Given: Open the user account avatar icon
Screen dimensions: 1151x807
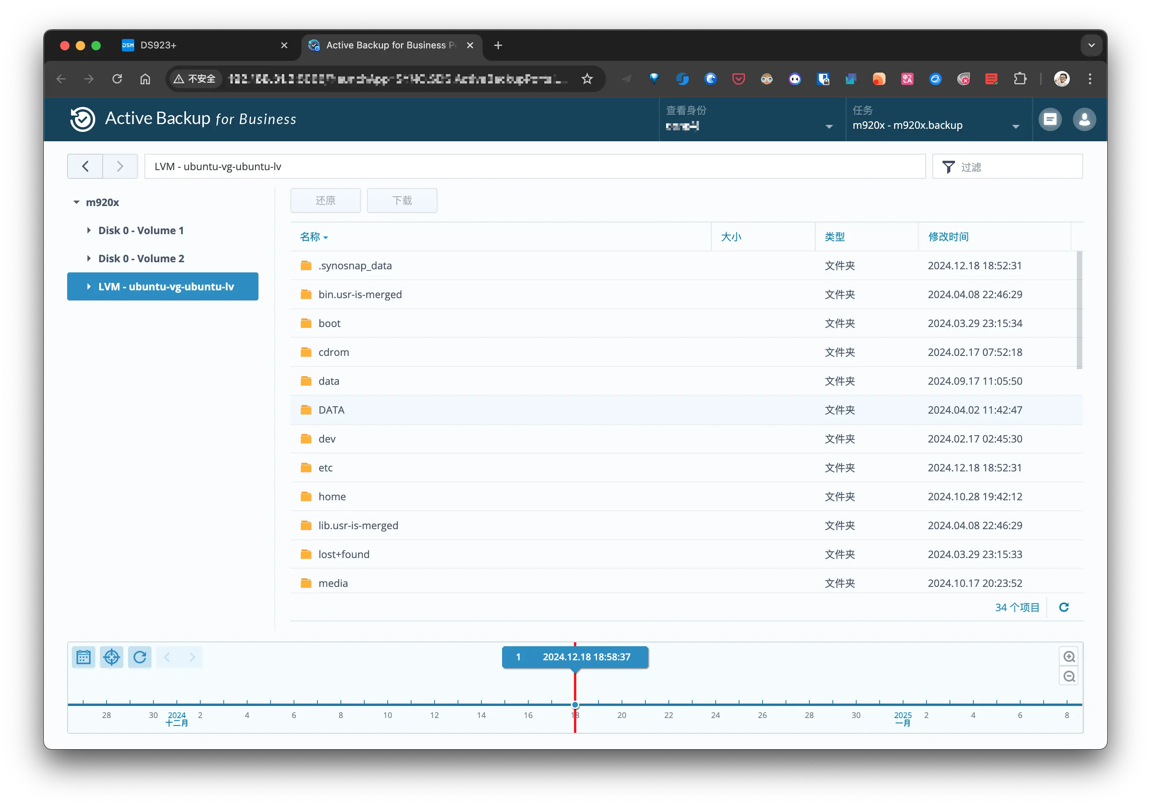Looking at the screenshot, I should pos(1084,119).
